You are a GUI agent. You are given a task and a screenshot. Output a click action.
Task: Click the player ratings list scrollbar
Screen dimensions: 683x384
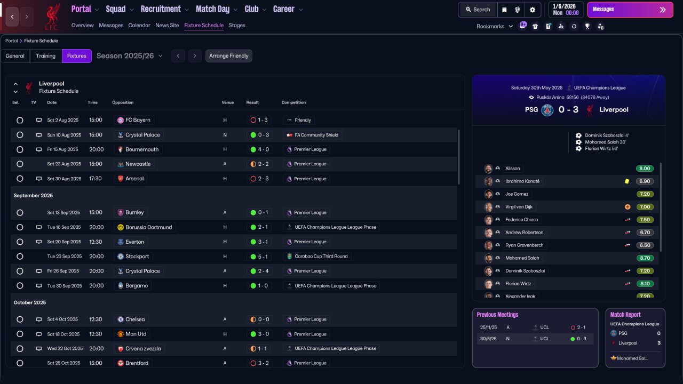(x=661, y=207)
